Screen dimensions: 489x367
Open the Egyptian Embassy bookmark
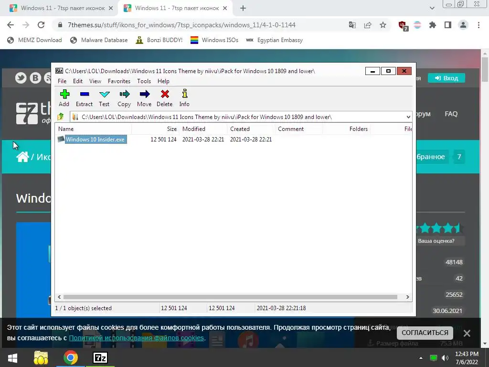(x=275, y=40)
